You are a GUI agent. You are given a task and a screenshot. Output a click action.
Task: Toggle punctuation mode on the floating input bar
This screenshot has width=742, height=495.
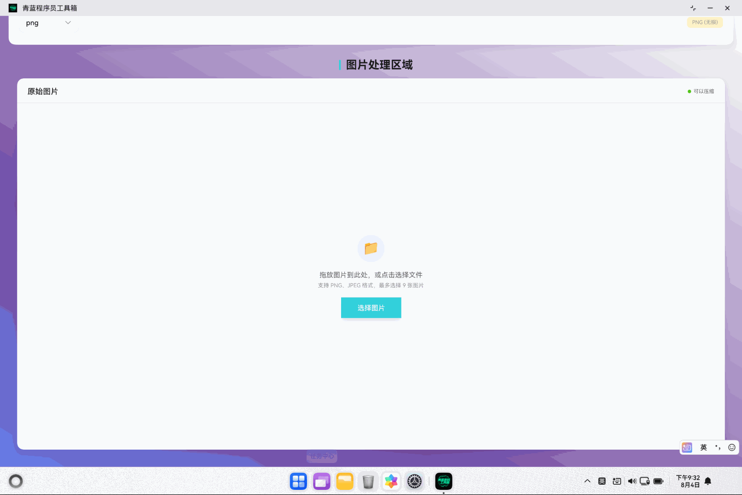tap(717, 447)
